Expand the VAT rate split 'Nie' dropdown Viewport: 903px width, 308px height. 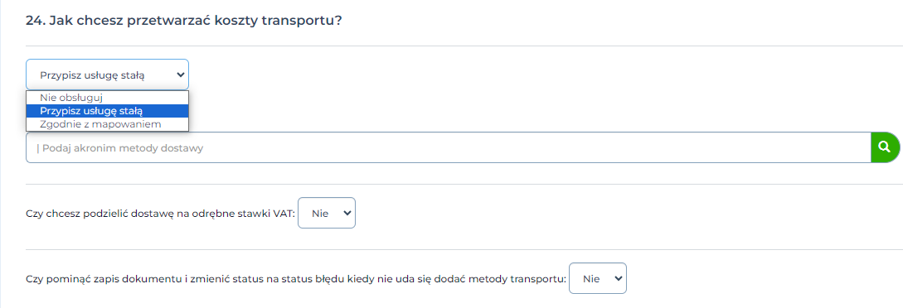[327, 213]
